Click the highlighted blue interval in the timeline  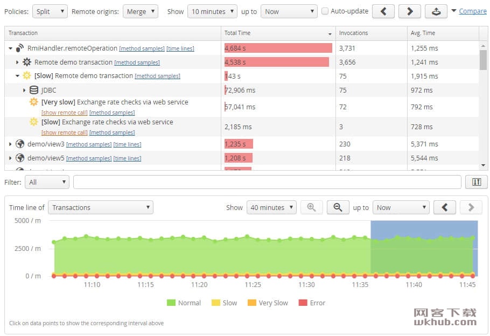click(424, 248)
